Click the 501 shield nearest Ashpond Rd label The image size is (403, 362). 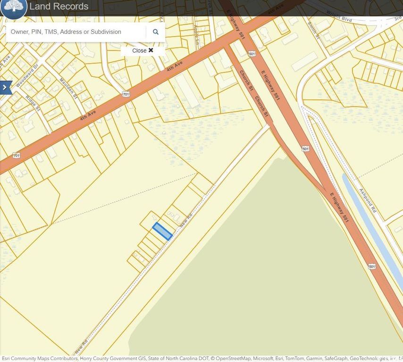click(306, 149)
